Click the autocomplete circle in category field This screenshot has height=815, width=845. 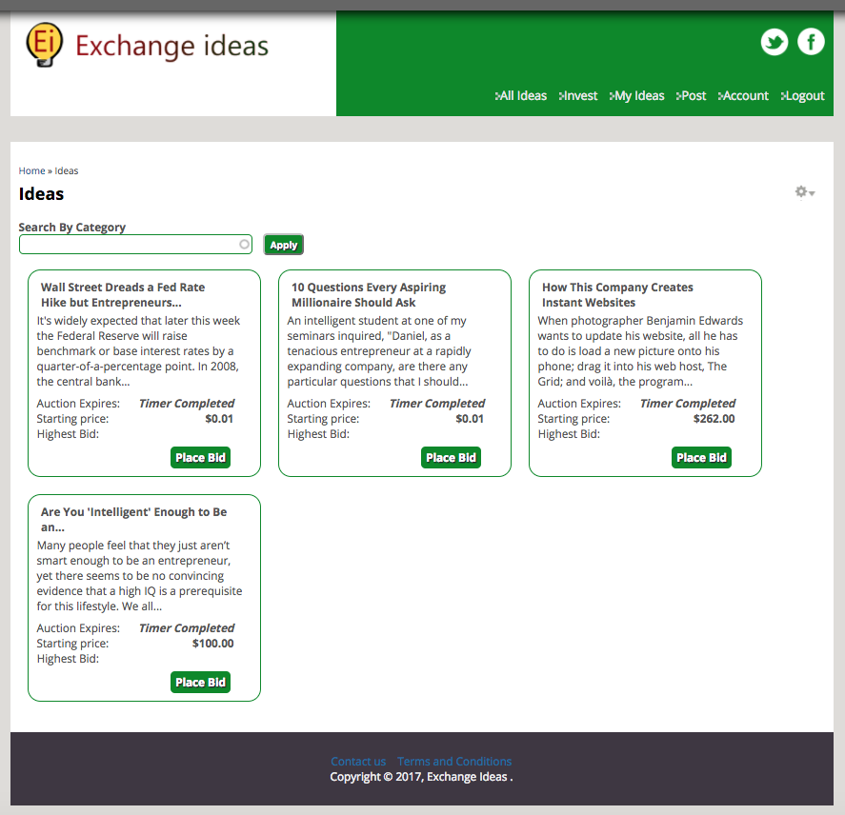(x=244, y=245)
